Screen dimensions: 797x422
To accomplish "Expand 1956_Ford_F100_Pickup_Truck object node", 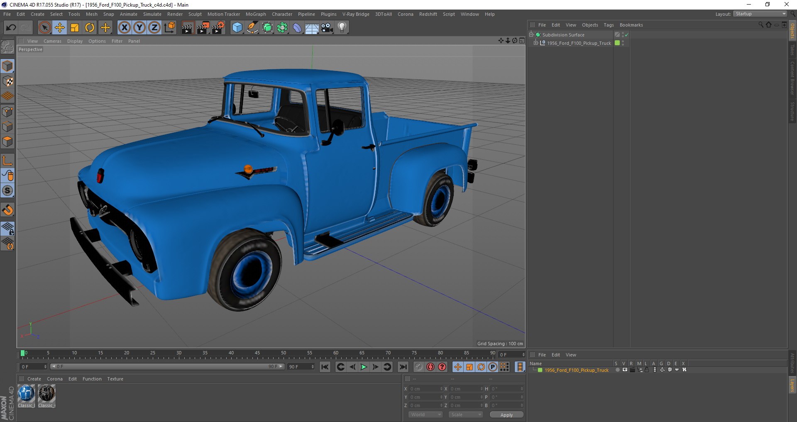I will (x=536, y=43).
